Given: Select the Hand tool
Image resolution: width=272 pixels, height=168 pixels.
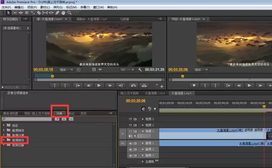Looking at the screenshot, I should (63, 13).
